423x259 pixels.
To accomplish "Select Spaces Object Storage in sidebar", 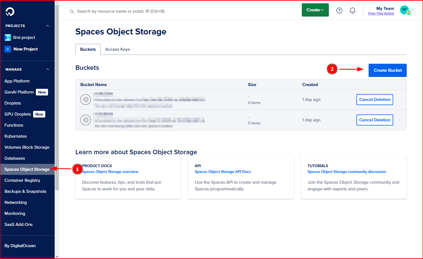I will 27,169.
